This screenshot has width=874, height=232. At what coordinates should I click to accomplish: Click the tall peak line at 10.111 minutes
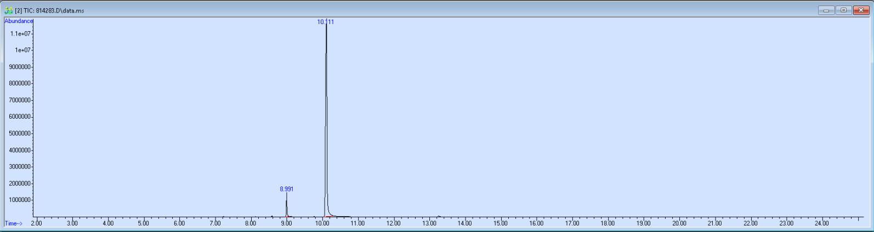click(326, 109)
